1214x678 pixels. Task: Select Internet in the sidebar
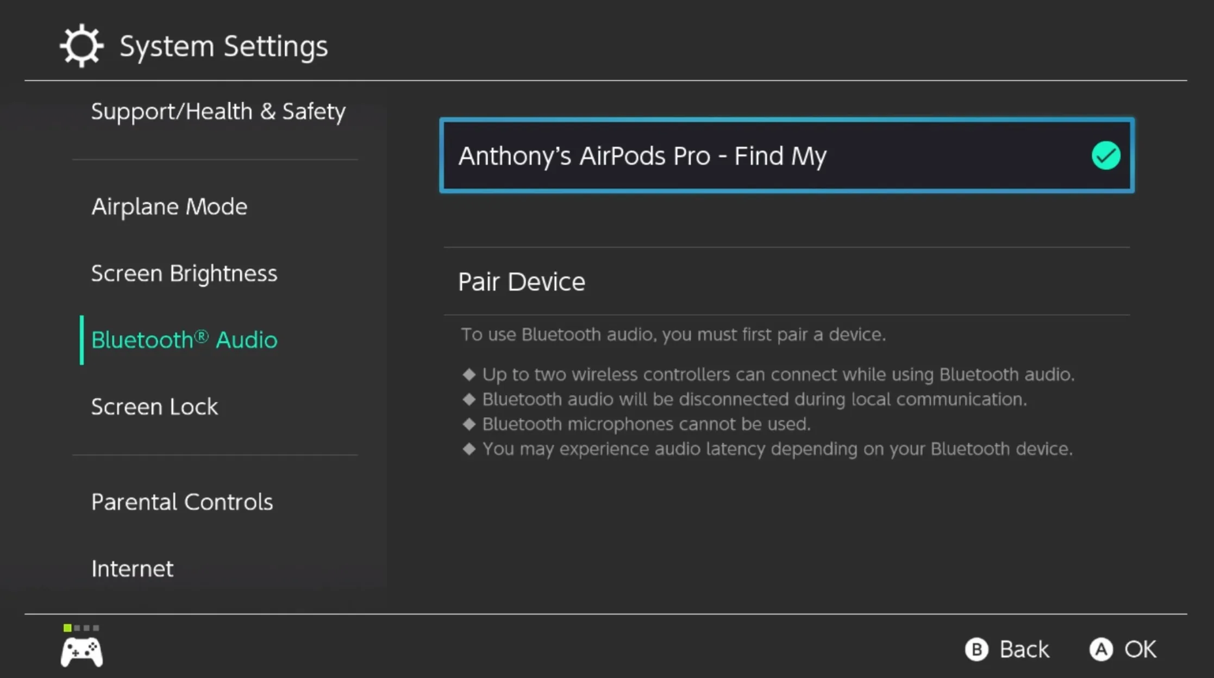click(x=132, y=569)
